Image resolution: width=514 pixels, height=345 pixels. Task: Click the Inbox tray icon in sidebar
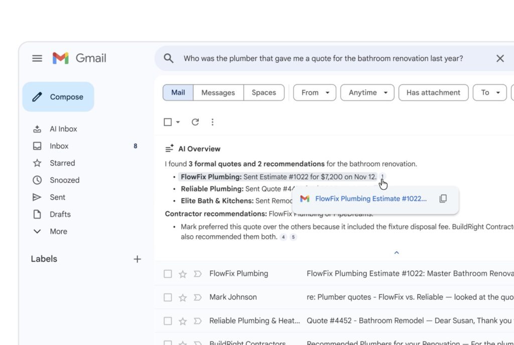coord(37,146)
